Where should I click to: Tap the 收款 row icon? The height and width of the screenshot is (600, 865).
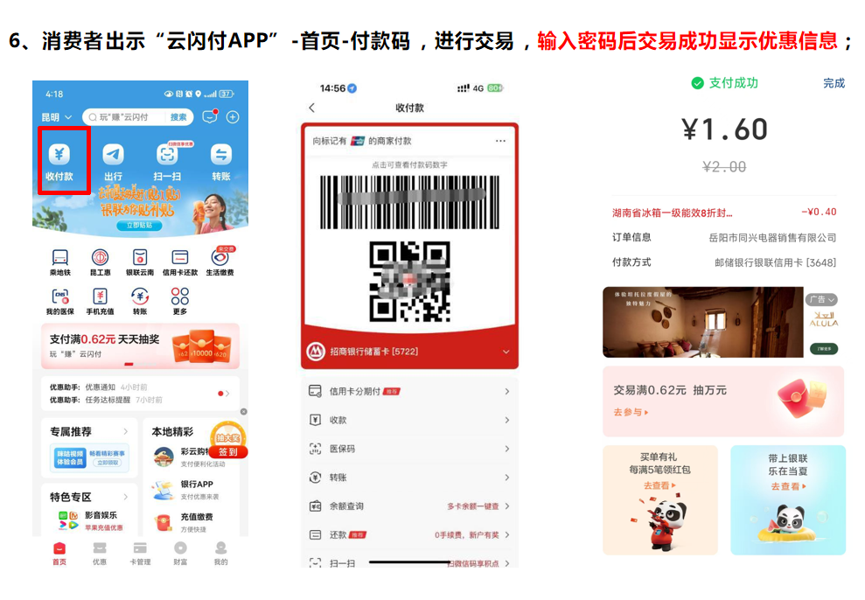click(315, 420)
